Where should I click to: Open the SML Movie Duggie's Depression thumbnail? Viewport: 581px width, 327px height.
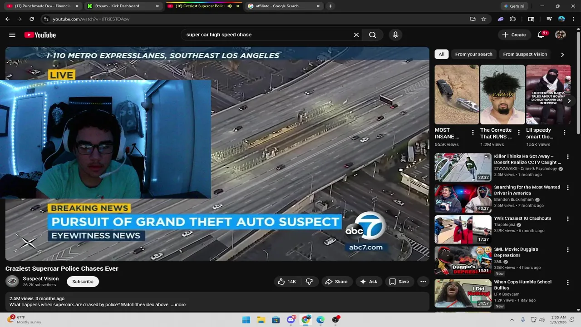point(463,260)
